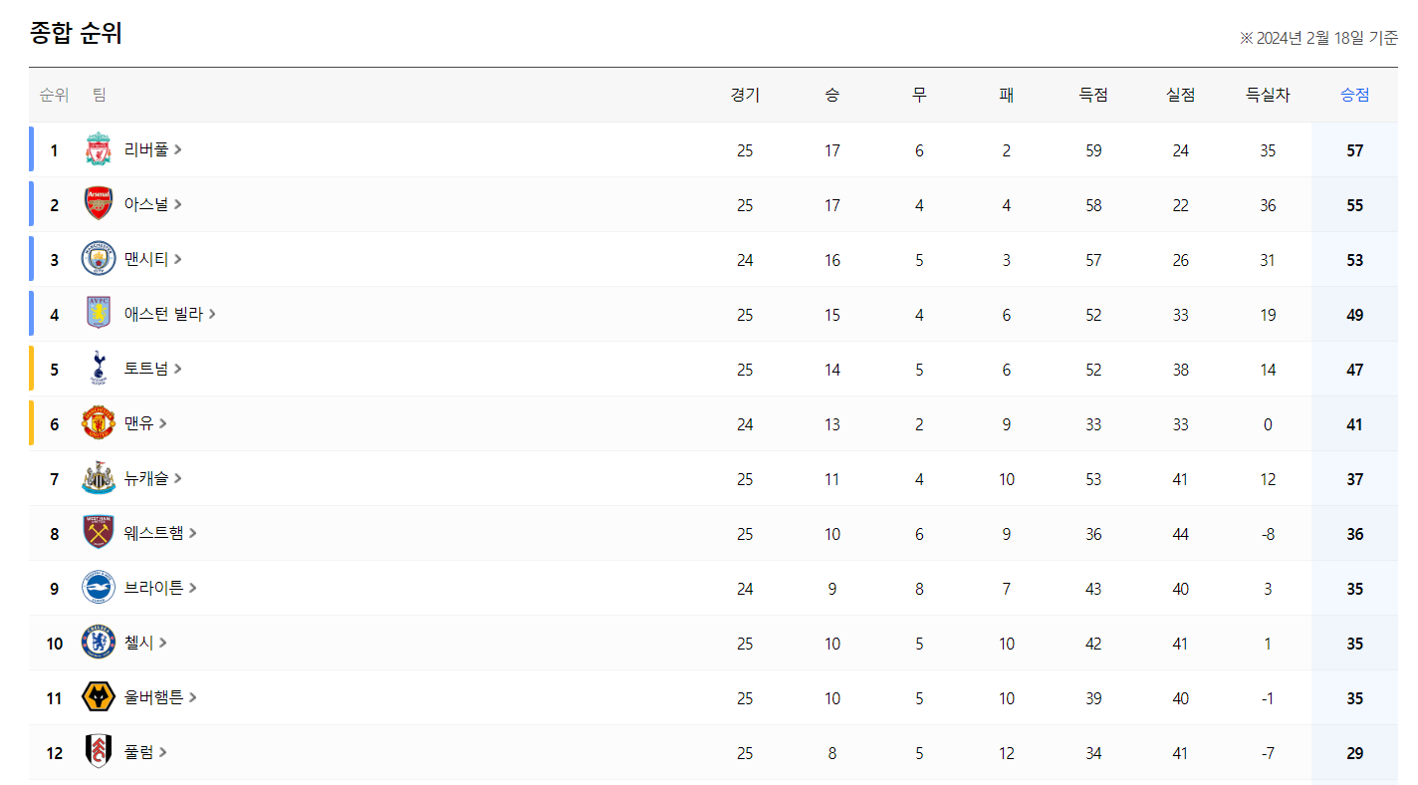Viewport: 1418px width, 785px height.
Task: Click the Liverpool club crest
Action: click(98, 149)
